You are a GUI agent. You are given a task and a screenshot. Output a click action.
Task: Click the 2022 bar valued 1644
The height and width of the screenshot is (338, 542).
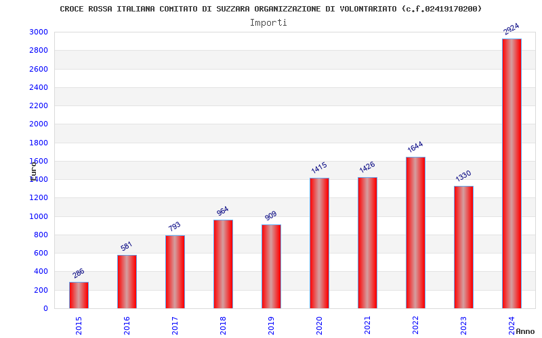point(415,233)
